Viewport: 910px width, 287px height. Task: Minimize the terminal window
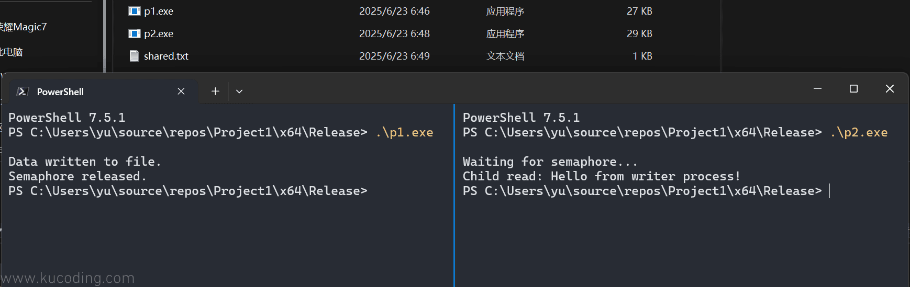coord(817,89)
